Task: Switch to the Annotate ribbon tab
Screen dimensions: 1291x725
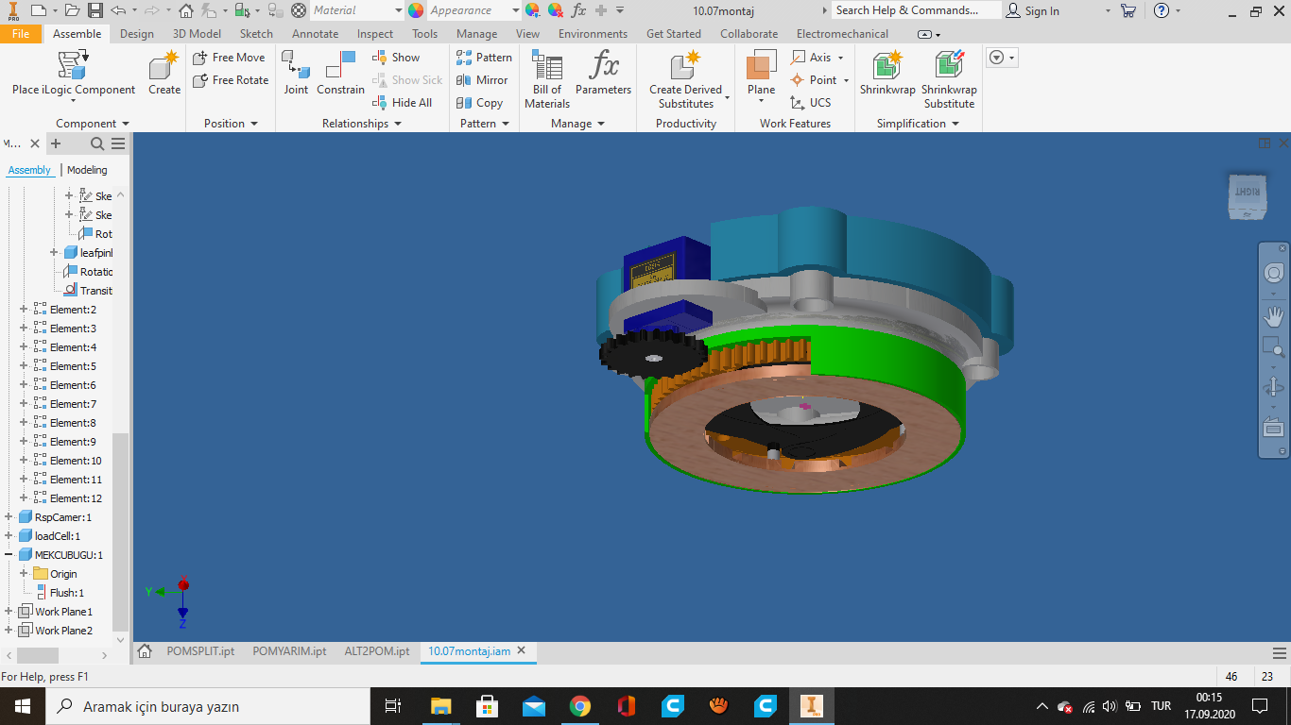Action: [x=315, y=33]
